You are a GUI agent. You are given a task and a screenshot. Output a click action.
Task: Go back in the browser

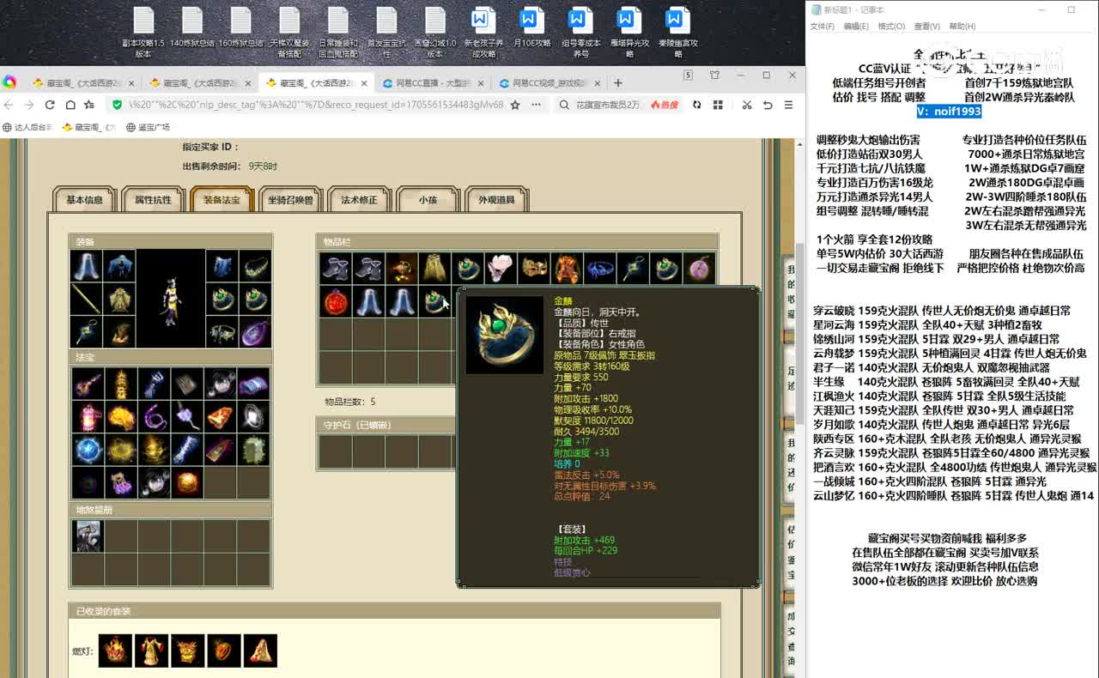point(9,105)
